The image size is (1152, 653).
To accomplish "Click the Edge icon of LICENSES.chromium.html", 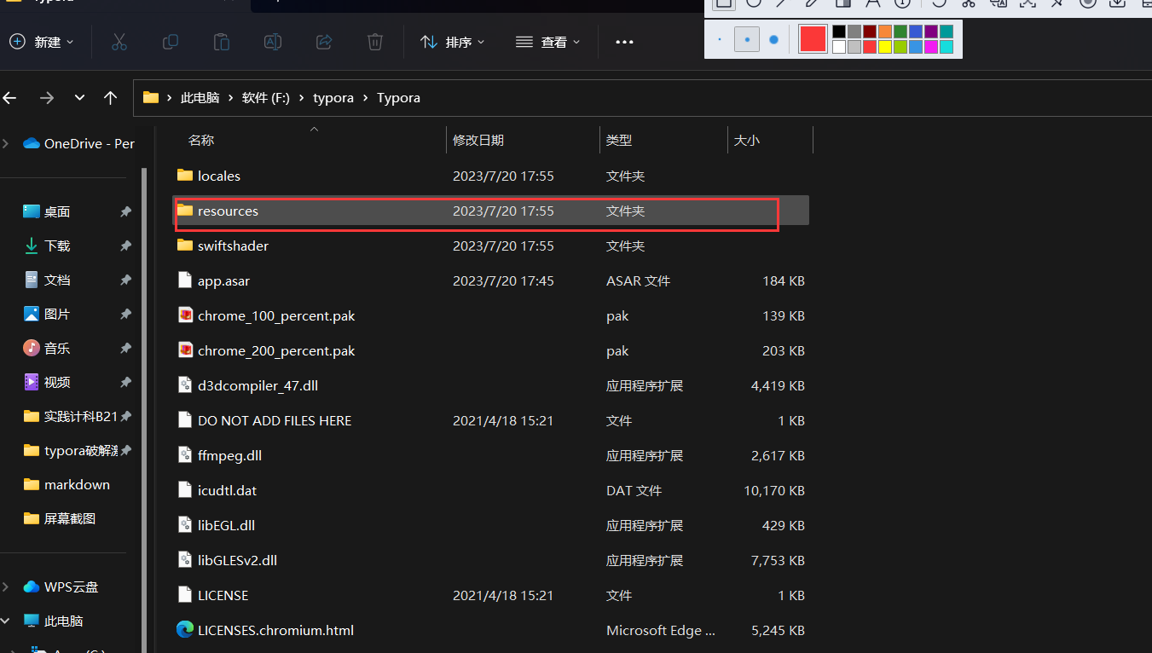I will coord(185,630).
